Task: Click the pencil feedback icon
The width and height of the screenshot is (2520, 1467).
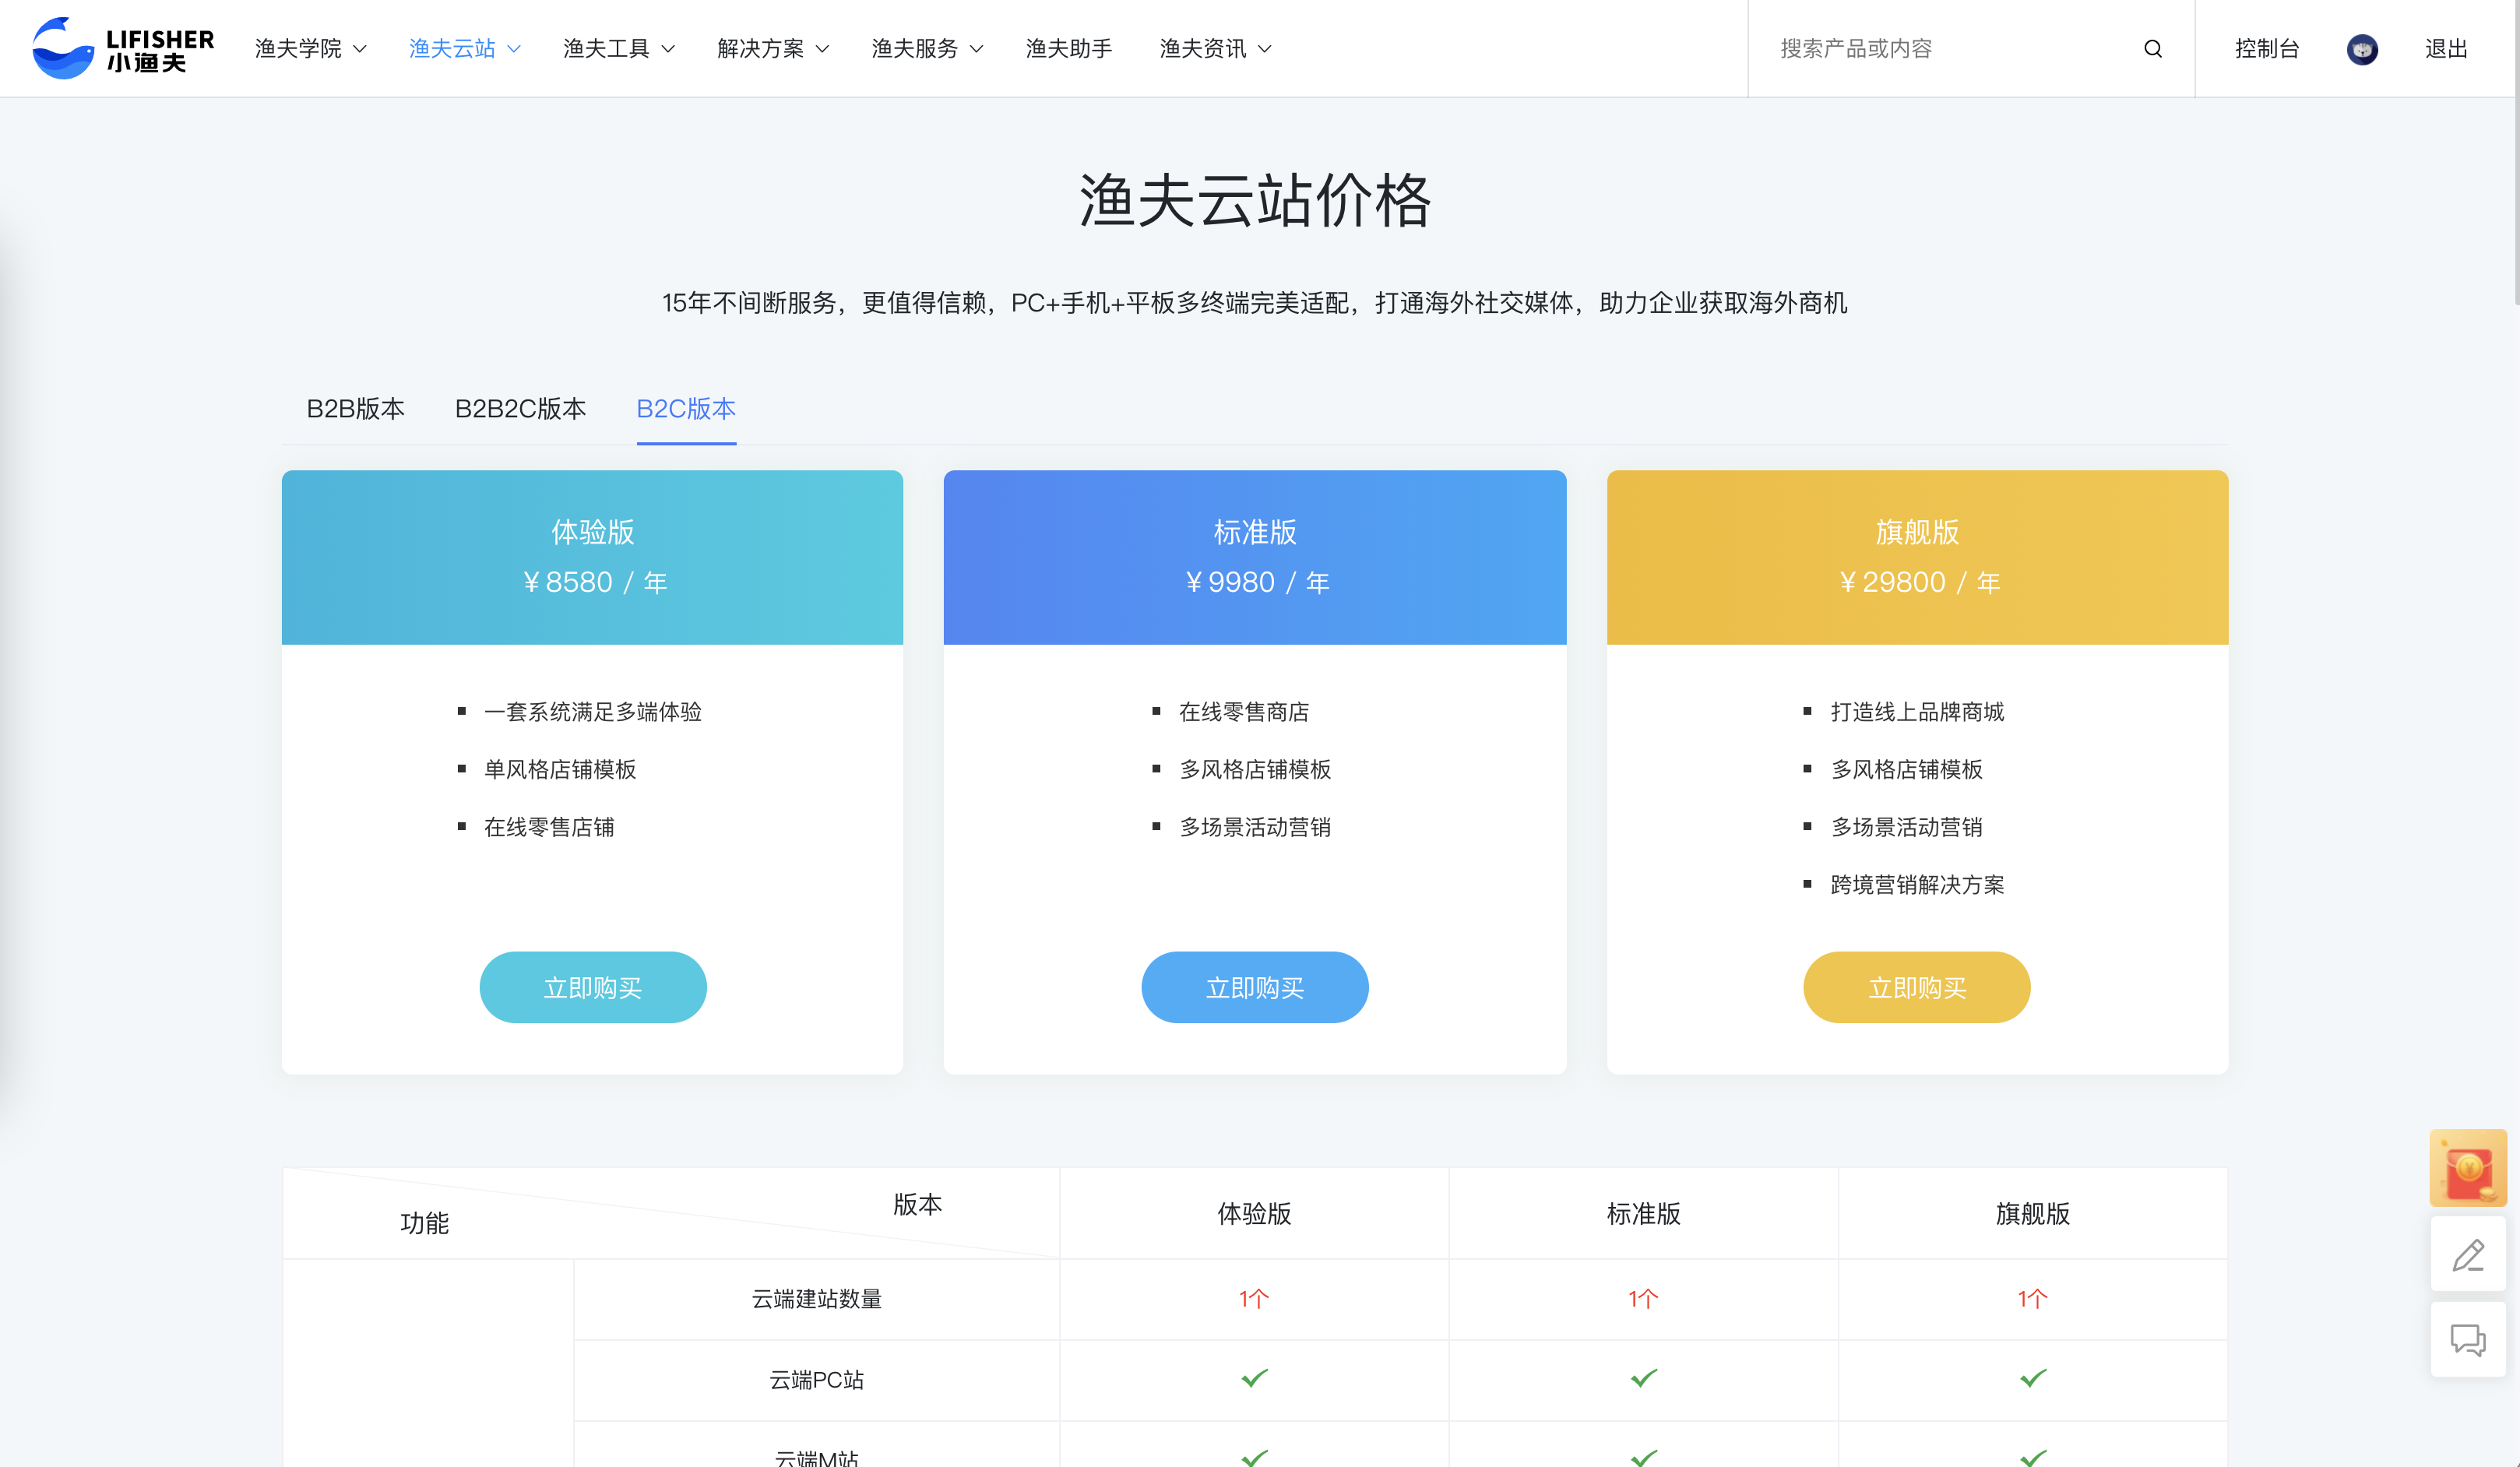Action: [2468, 1255]
